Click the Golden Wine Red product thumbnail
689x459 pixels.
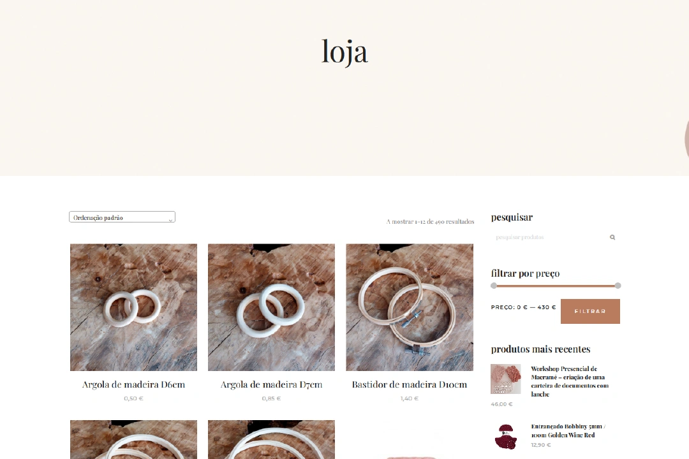[x=506, y=437]
